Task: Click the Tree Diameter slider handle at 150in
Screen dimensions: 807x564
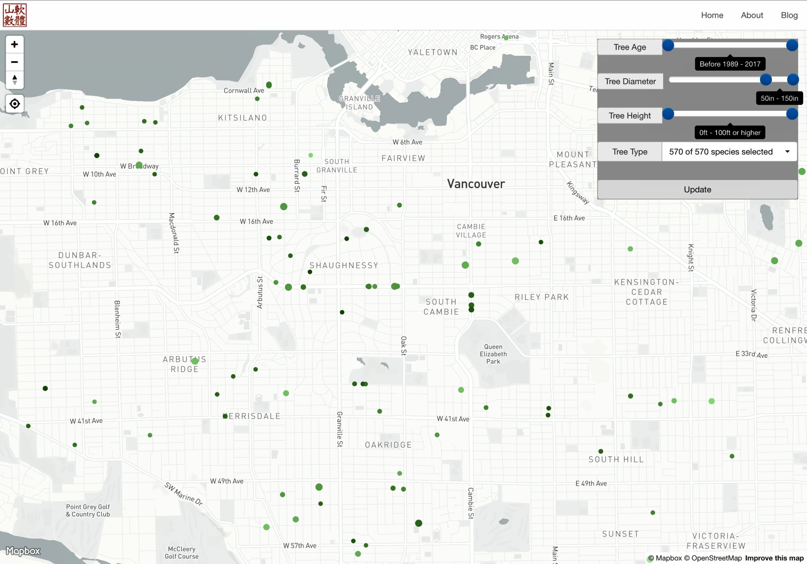Action: [x=793, y=80]
